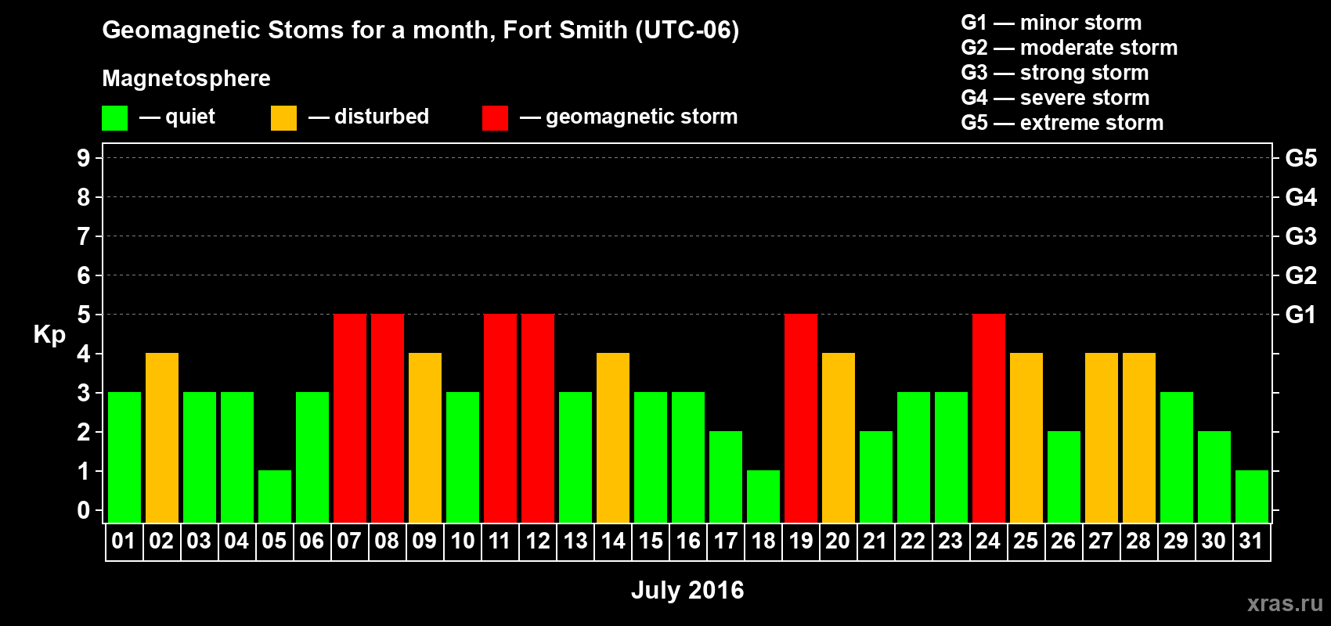The height and width of the screenshot is (626, 1331).
Task: Click the '— geomagnetic storm' legend label
Action: tap(629, 117)
